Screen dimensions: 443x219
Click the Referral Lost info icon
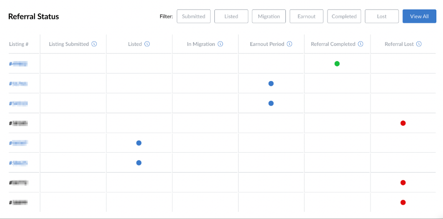pyautogui.click(x=419, y=44)
